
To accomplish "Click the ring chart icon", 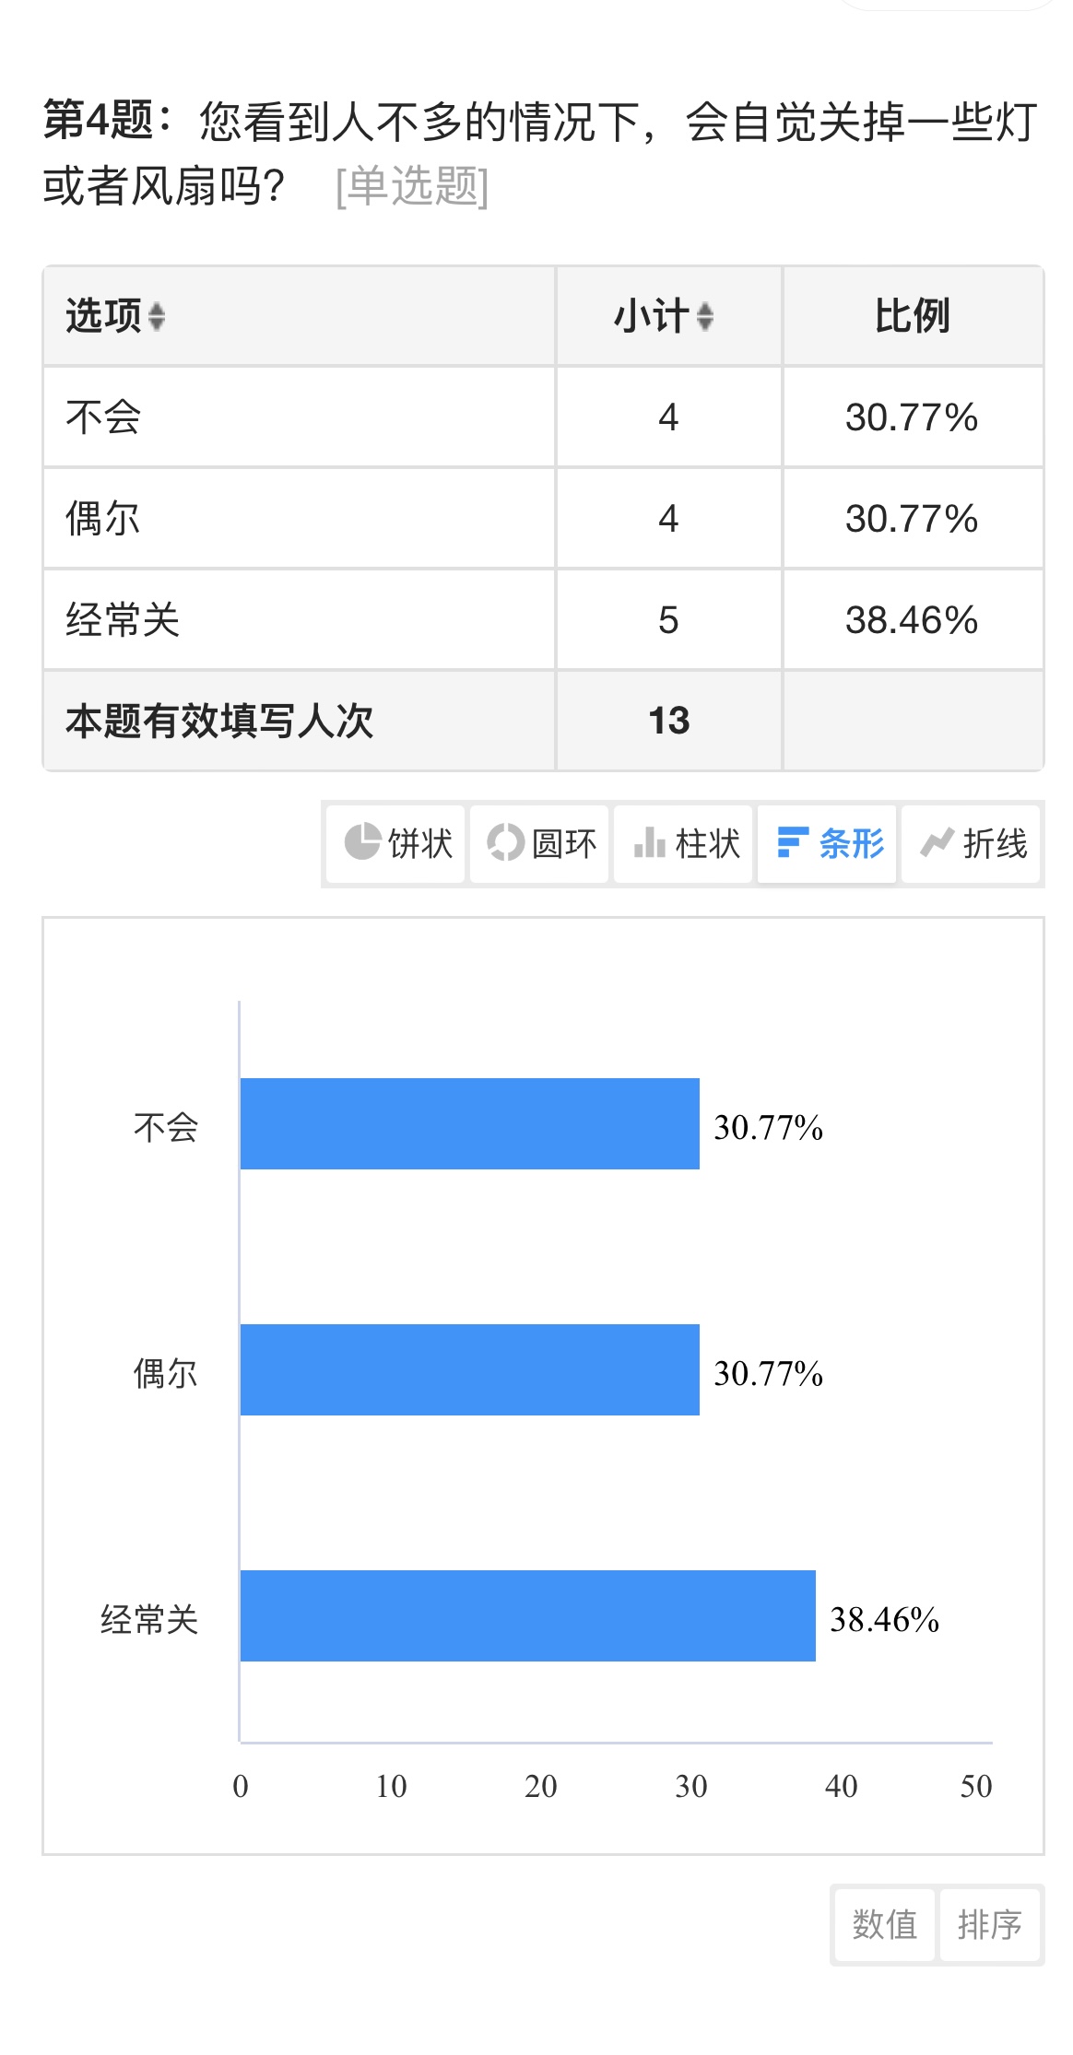I will pyautogui.click(x=505, y=842).
